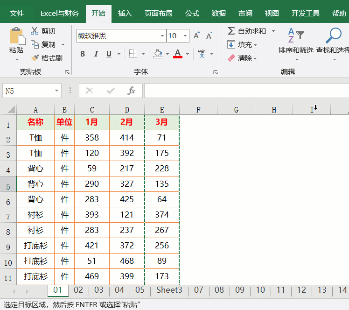Click the Paste (粘贴) clipboard icon
This screenshot has height=310, width=349.
tap(16, 36)
